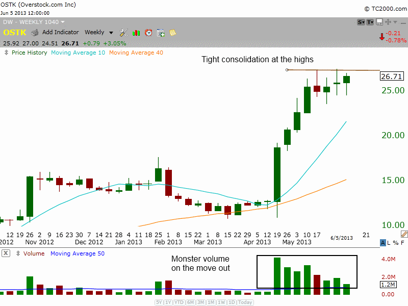Open the small gray triangle menu in header
Viewport: 408px width, 306px height.
point(395,22)
